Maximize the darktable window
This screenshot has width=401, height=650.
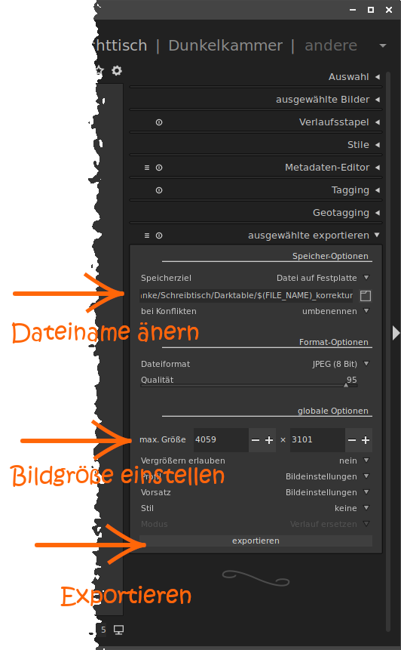pos(371,10)
